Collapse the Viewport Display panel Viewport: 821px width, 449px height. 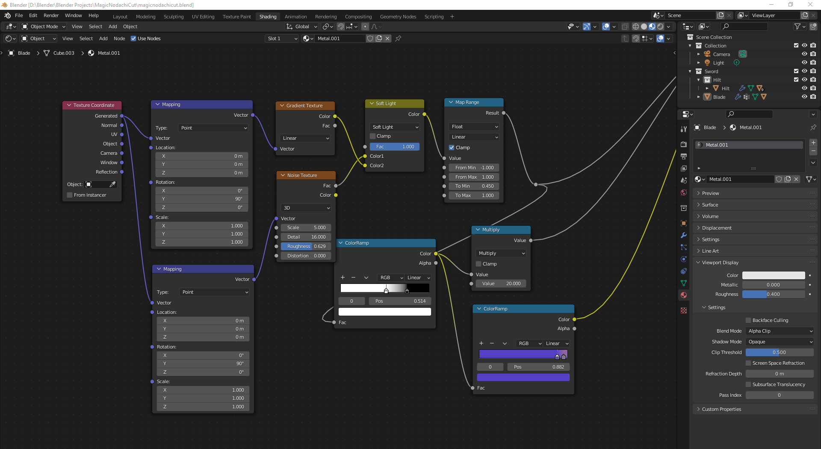click(x=720, y=263)
